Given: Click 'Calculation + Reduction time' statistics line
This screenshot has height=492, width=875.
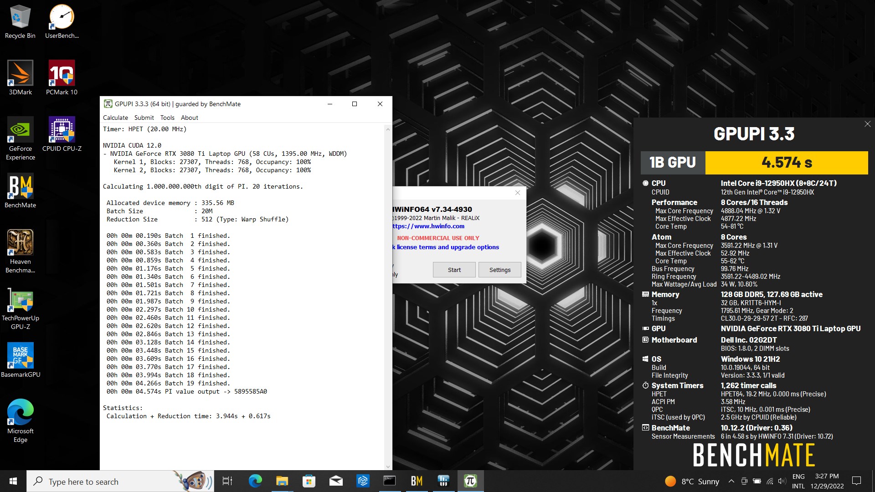Looking at the screenshot, I should [188, 416].
